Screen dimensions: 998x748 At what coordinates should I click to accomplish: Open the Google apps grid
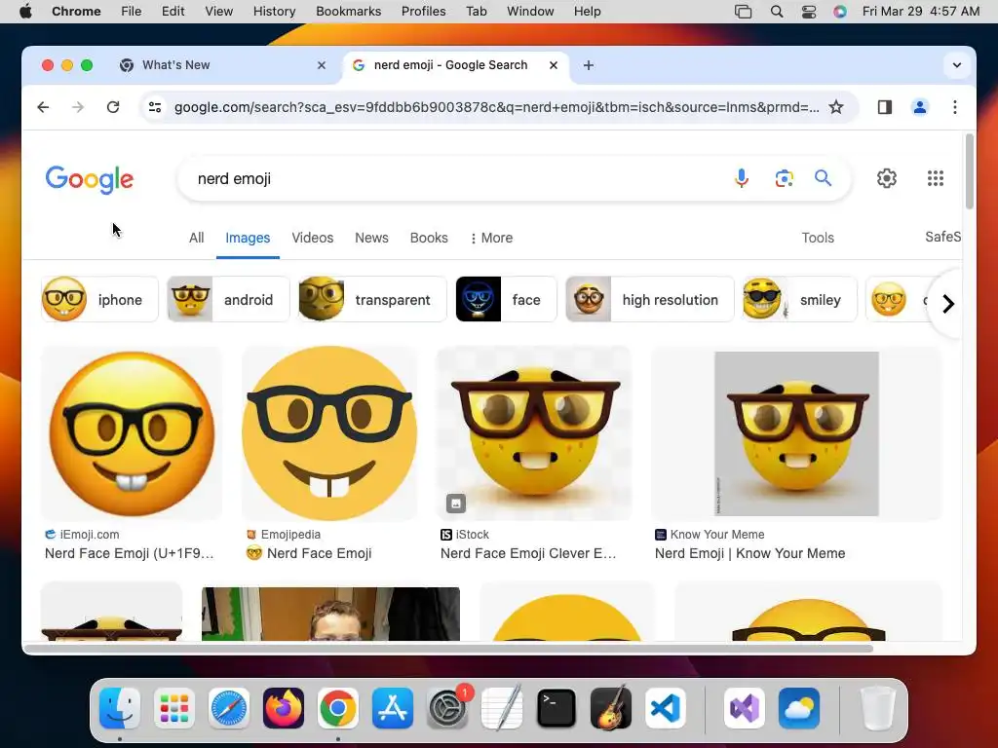click(x=935, y=178)
